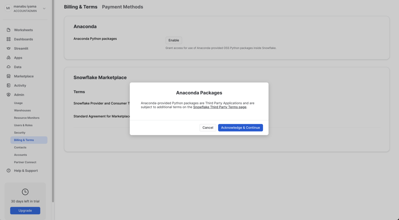Switch to Payment Methods tab
This screenshot has height=220, width=399.
(x=123, y=7)
